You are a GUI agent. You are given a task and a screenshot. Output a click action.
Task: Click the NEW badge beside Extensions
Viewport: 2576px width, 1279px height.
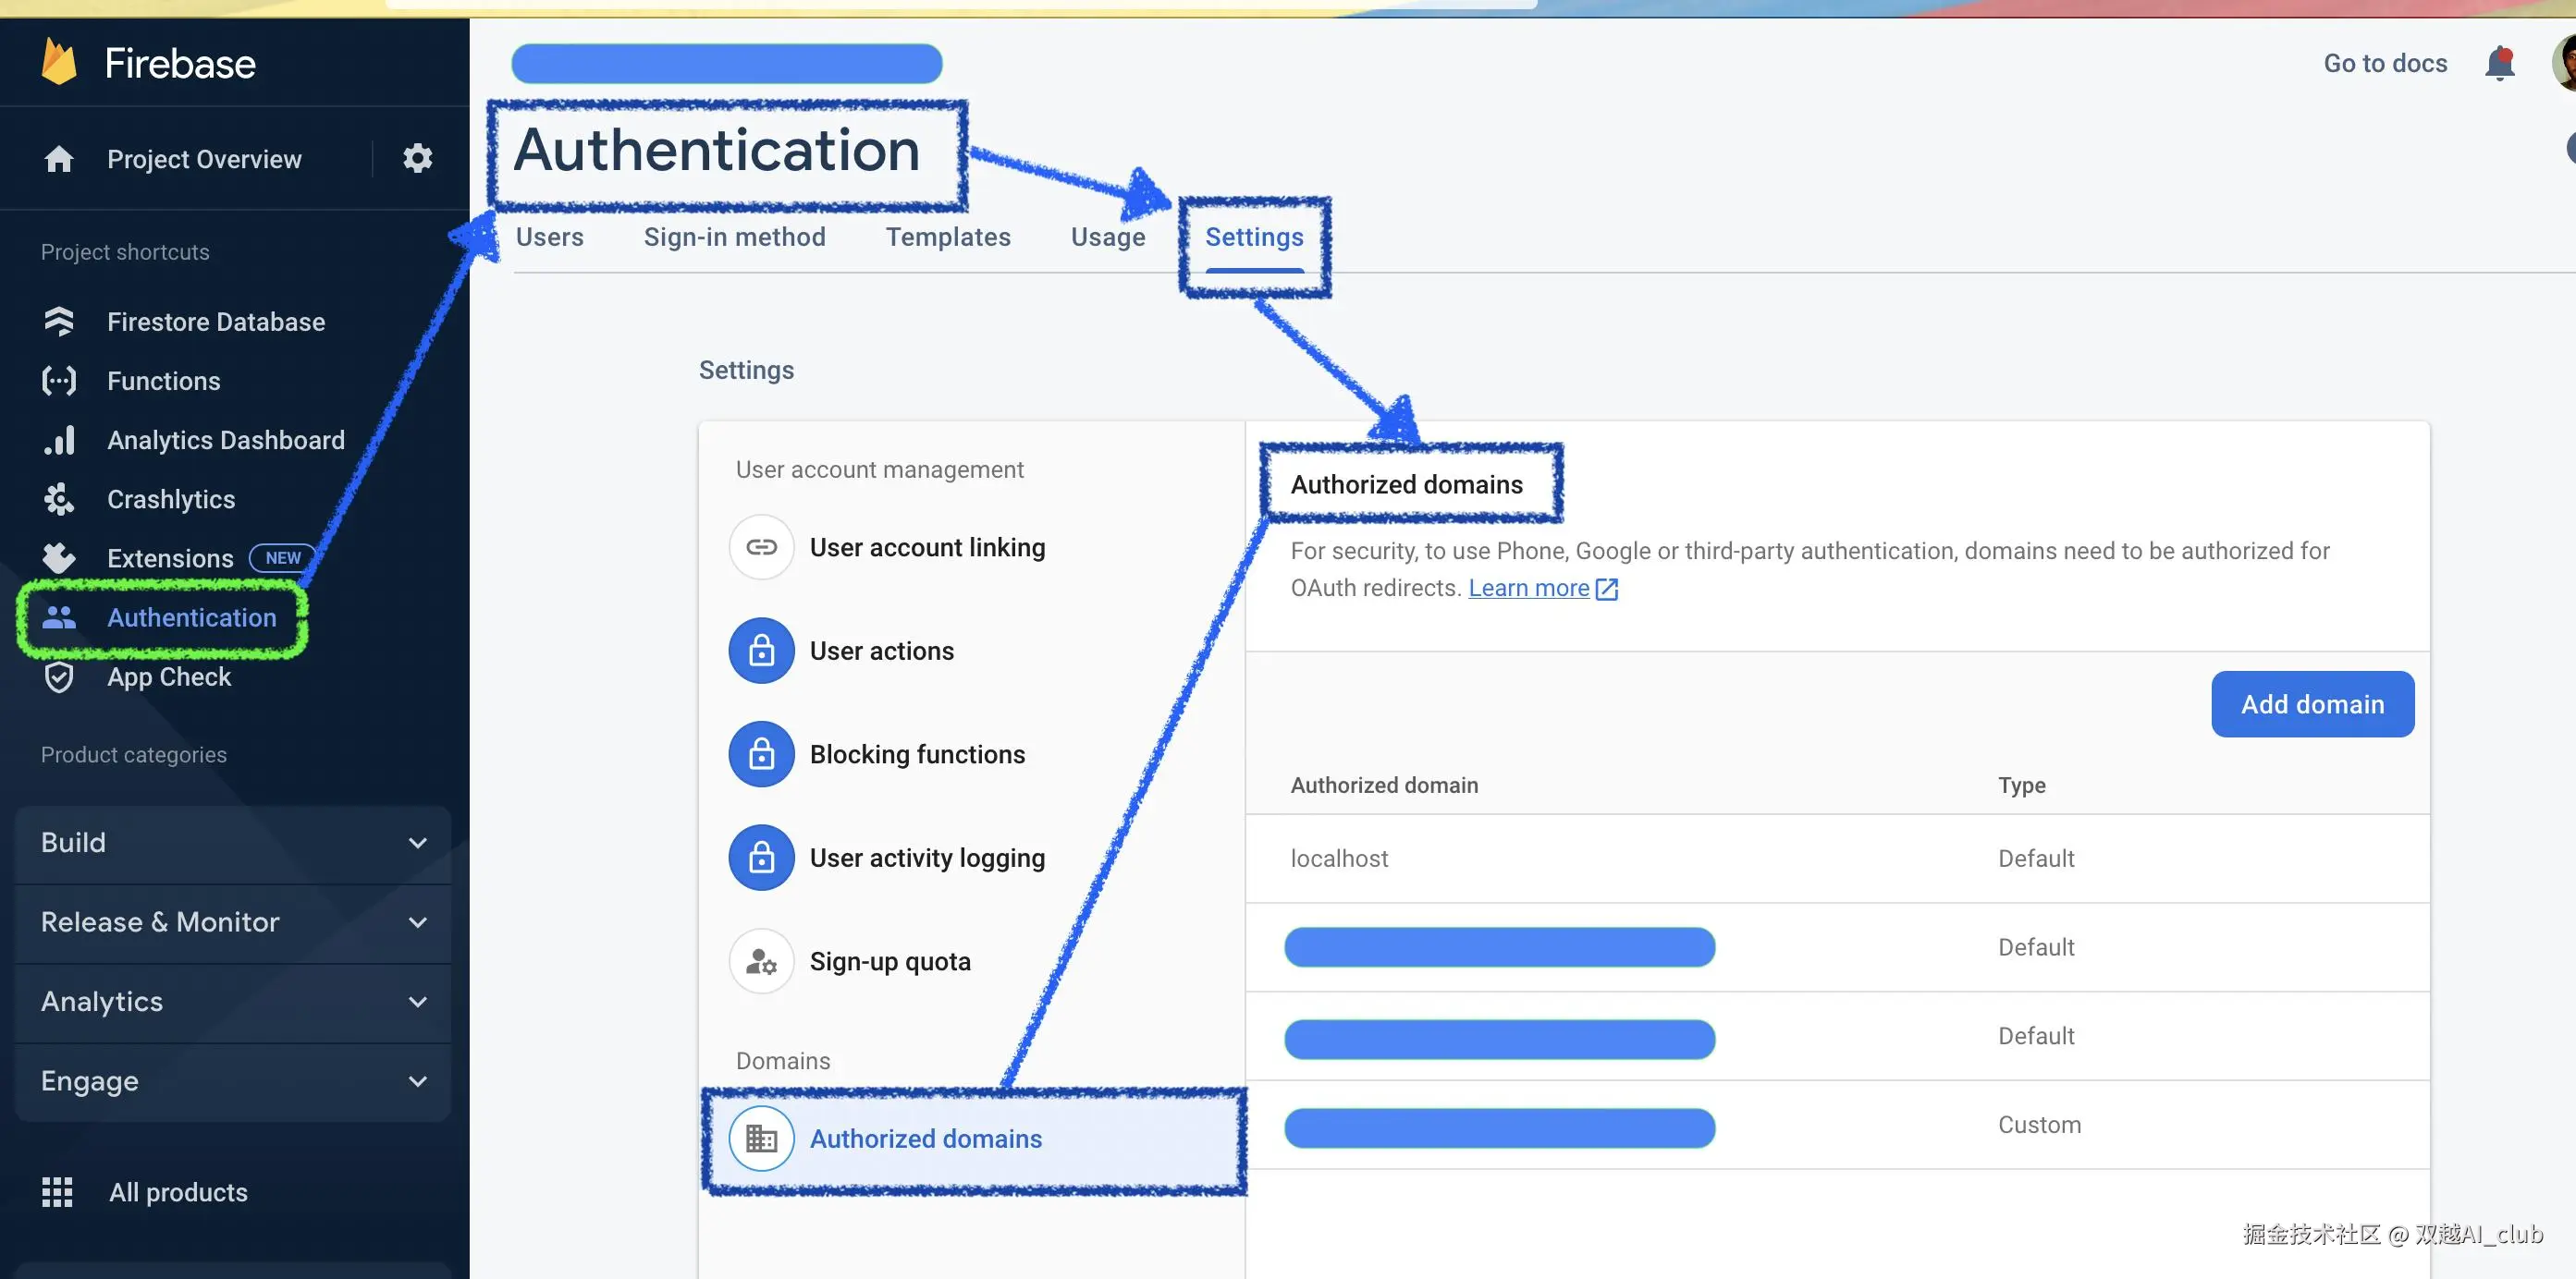(x=282, y=557)
